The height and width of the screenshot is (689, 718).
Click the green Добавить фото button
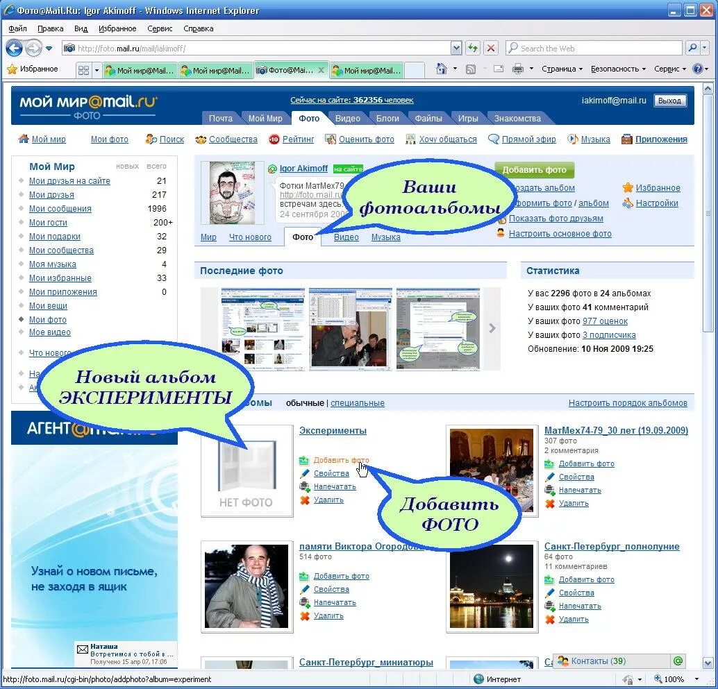coord(535,170)
